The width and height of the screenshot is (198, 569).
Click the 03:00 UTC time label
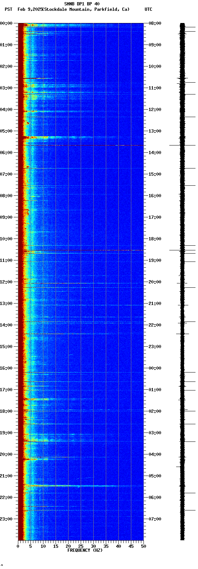155,433
